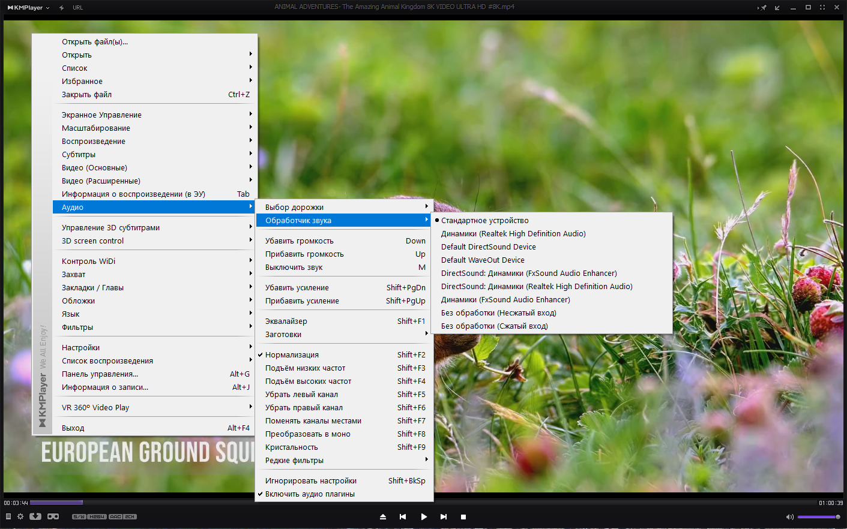Click the purple volume slider

818,516
